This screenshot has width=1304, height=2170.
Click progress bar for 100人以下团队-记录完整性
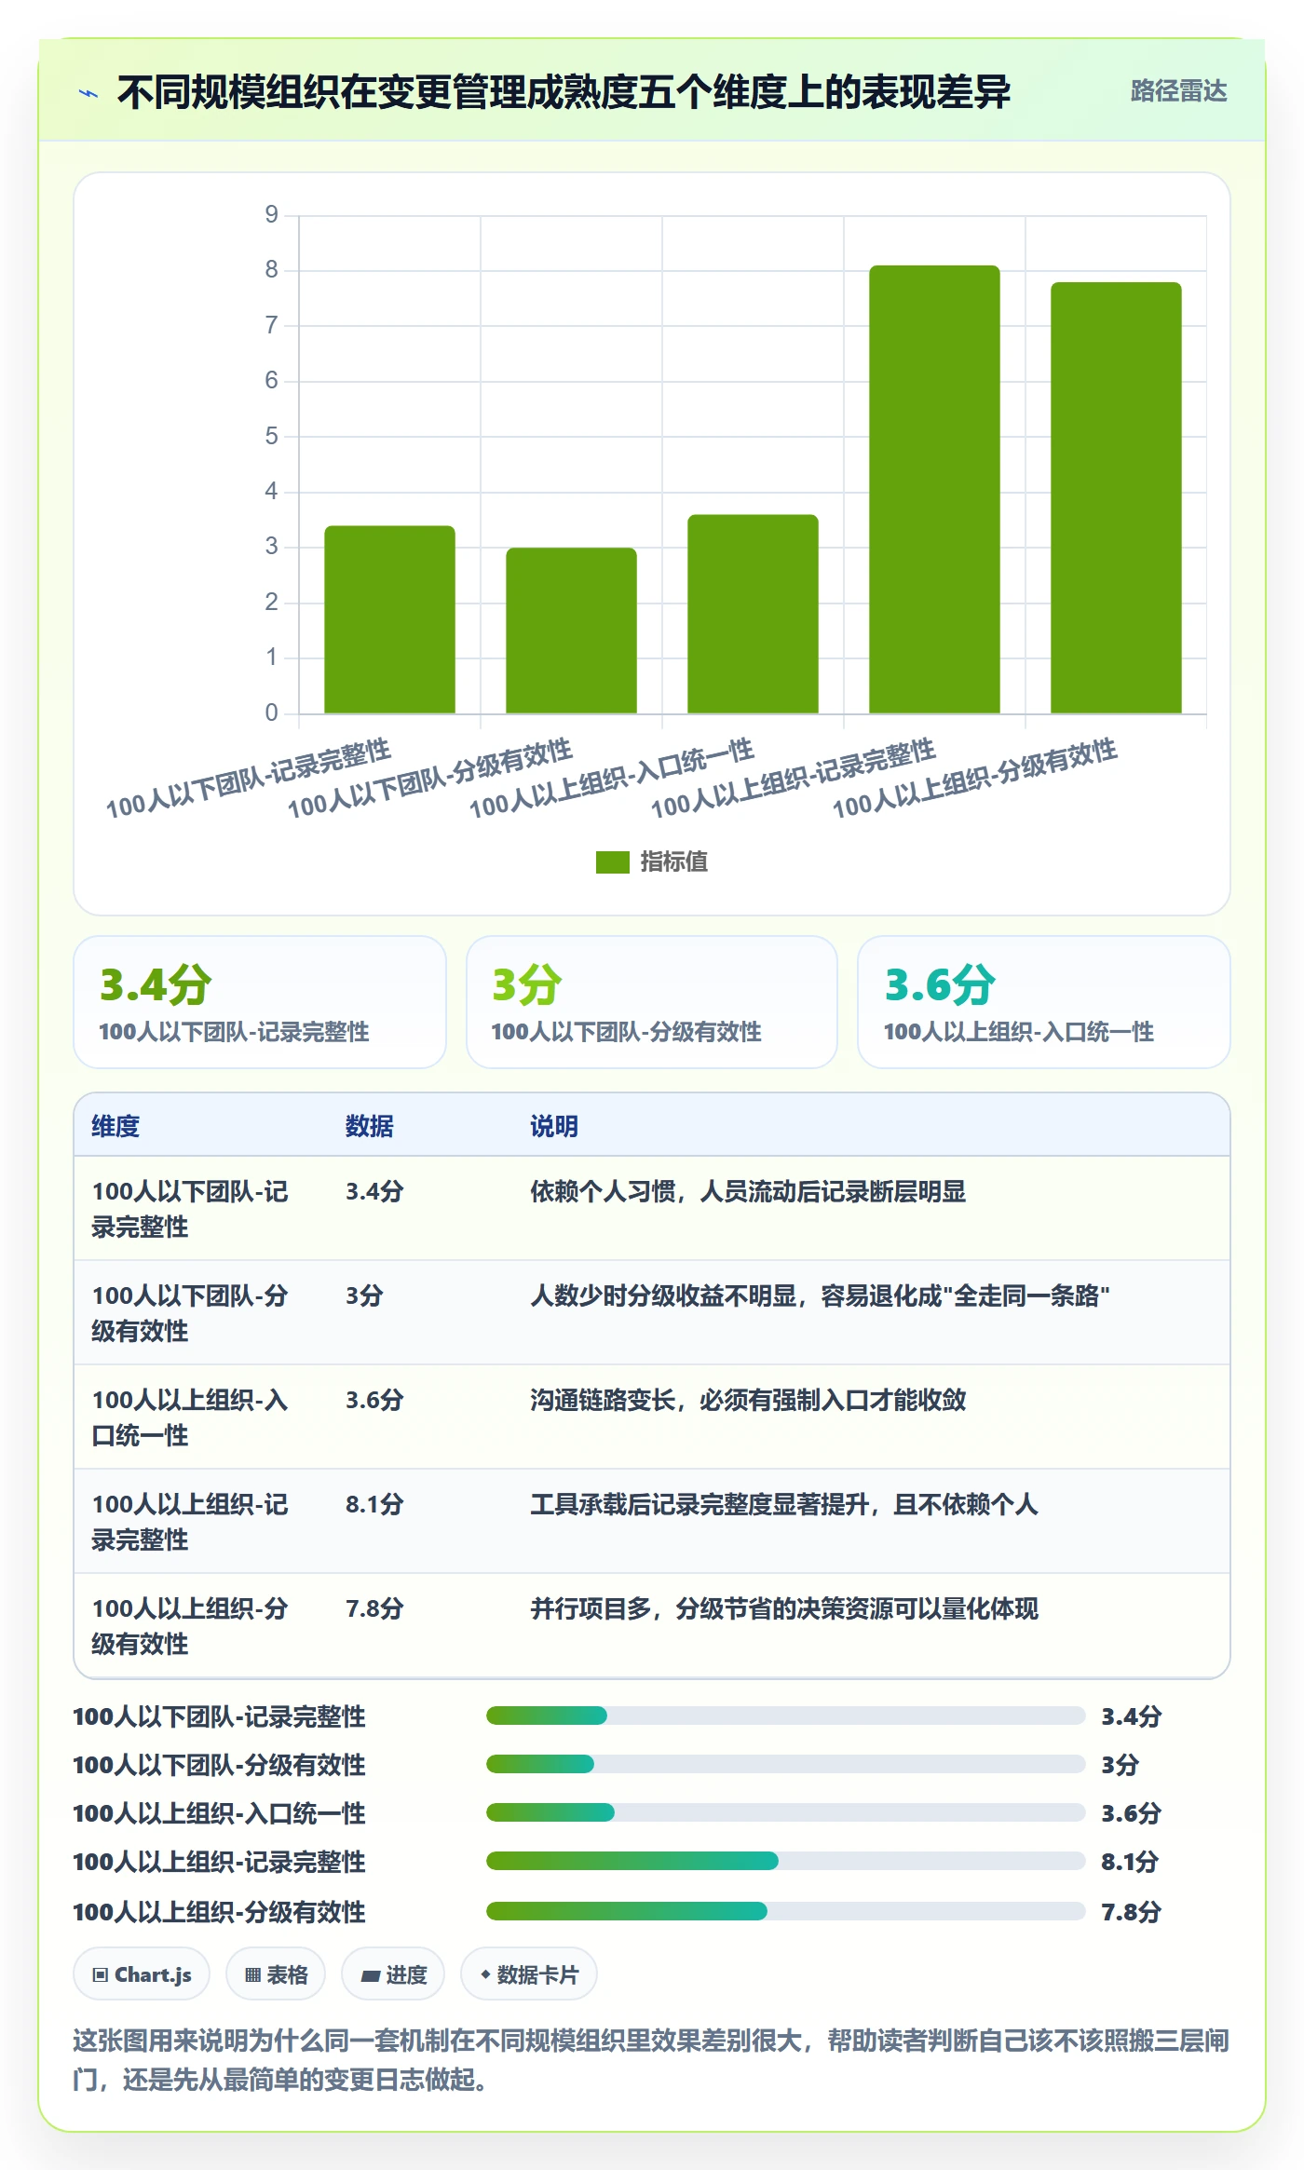(x=786, y=1716)
